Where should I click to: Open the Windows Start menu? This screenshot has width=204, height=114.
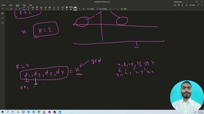[x=3, y=112]
